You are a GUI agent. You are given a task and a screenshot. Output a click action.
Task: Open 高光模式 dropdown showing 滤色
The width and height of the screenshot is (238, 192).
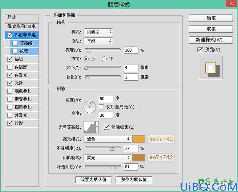107,139
